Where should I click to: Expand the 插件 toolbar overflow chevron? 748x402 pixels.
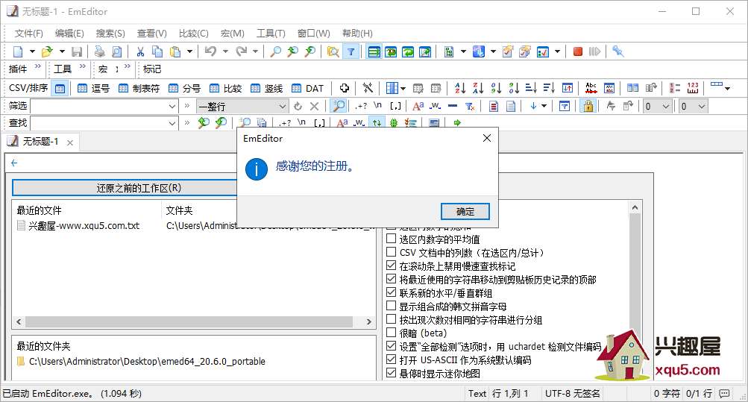click(38, 66)
